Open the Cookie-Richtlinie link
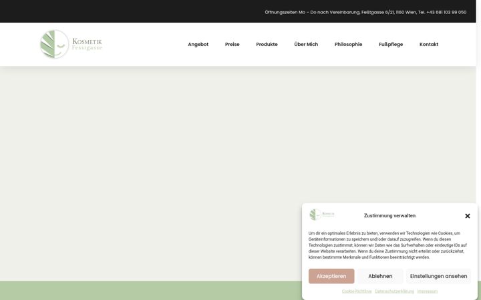The image size is (481, 300). click(x=357, y=291)
